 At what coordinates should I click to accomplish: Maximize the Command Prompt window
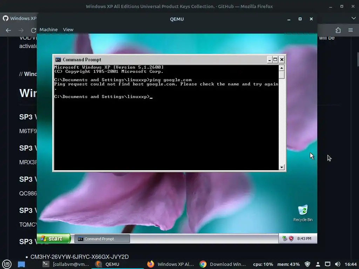(x=275, y=60)
